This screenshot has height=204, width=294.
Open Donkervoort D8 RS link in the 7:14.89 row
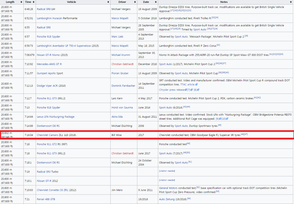click(x=48, y=126)
